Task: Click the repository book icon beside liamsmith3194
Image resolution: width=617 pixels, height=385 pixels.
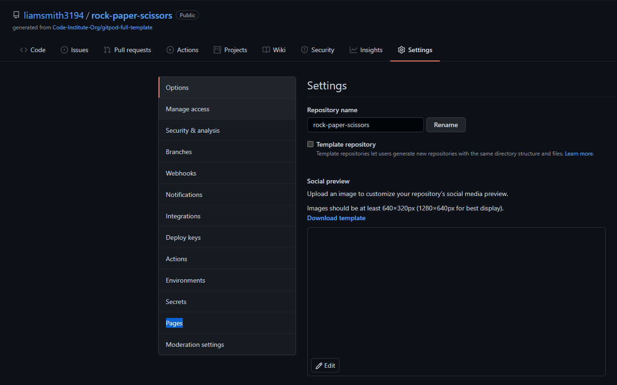Action: tap(16, 15)
